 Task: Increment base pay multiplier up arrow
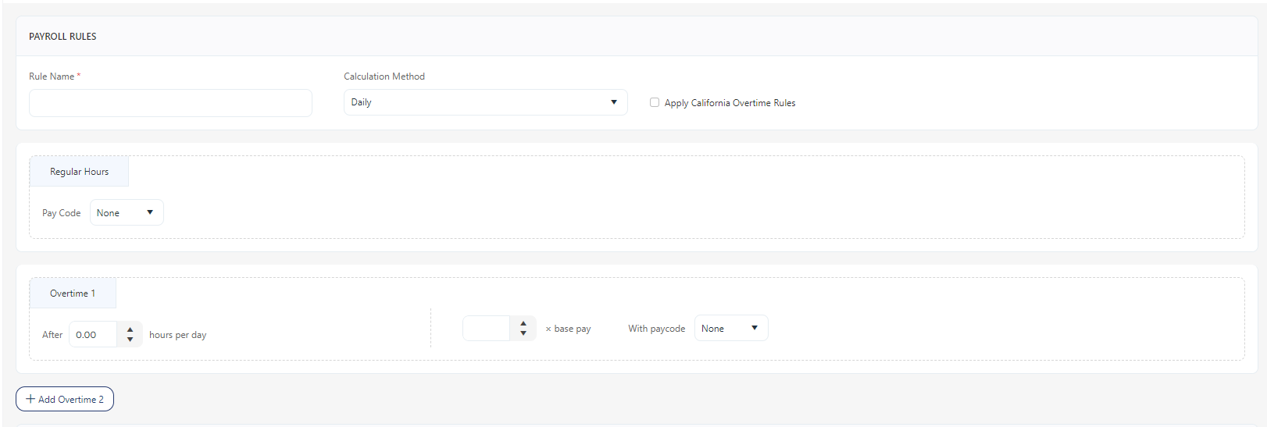[523, 323]
